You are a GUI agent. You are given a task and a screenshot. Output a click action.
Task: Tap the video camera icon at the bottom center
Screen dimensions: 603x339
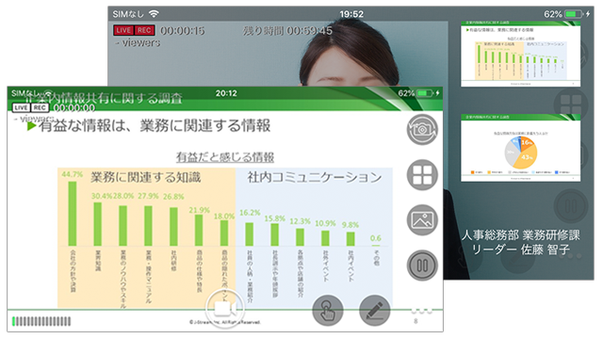[225, 308]
